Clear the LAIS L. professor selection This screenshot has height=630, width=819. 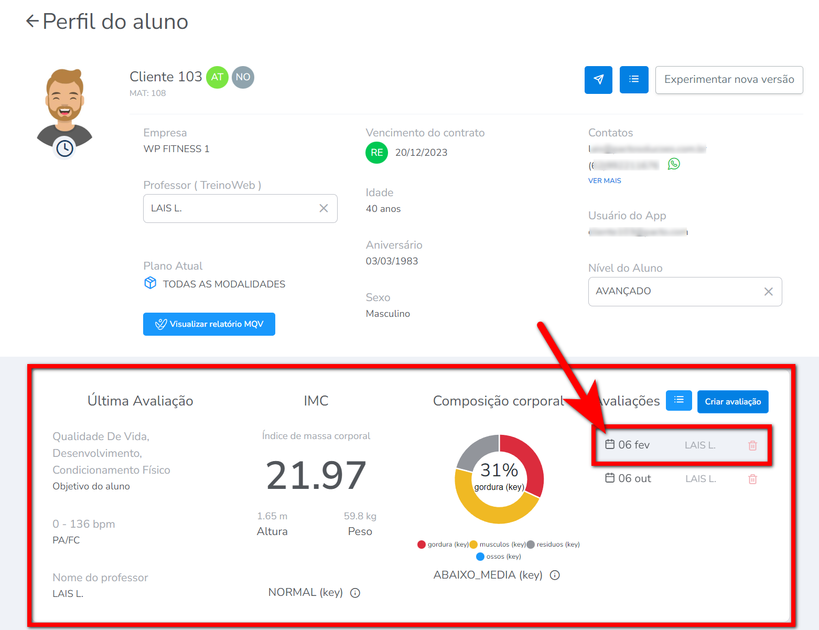pos(324,208)
